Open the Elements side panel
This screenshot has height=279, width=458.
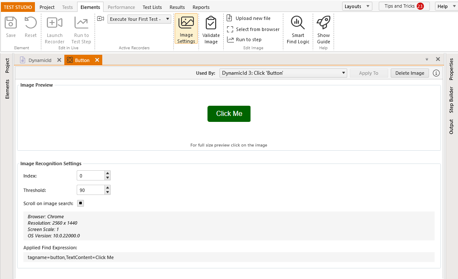click(x=7, y=89)
